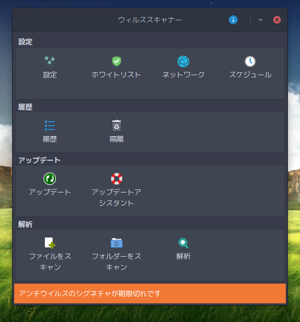300x322 pixels.
Task: Close the ウィルススキャナー window
Action: pos(277,20)
